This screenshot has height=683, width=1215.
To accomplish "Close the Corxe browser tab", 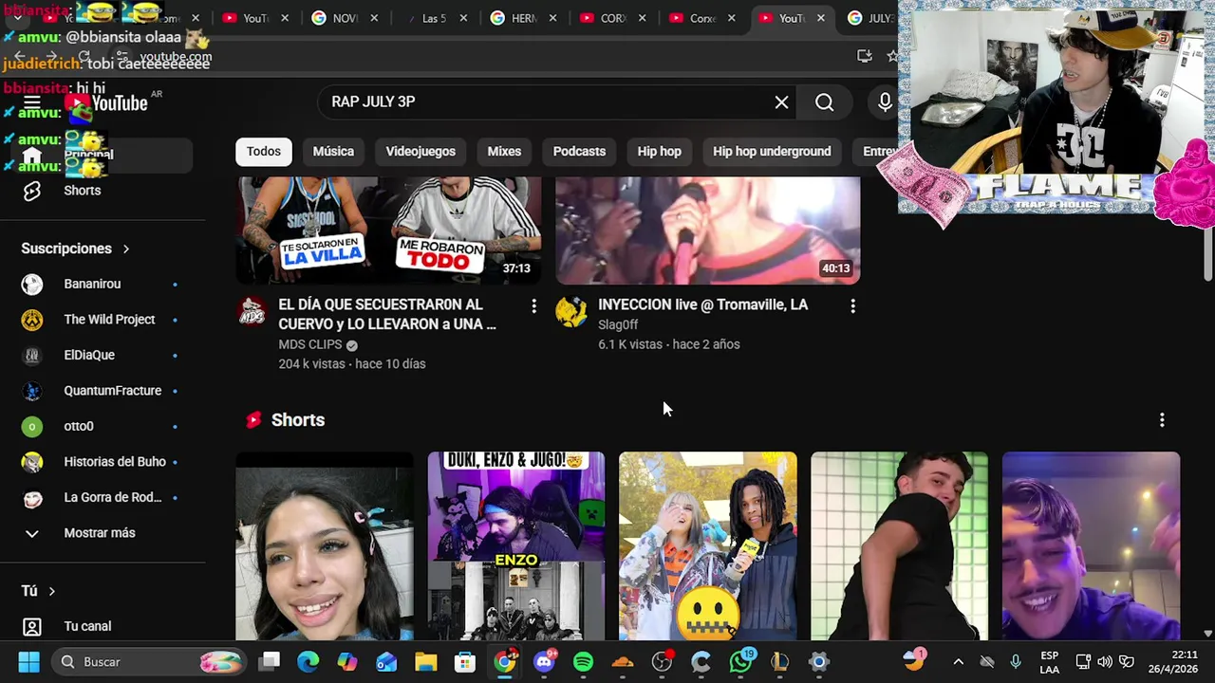I will (x=732, y=18).
